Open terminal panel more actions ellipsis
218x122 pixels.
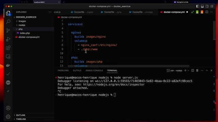coord(202,70)
